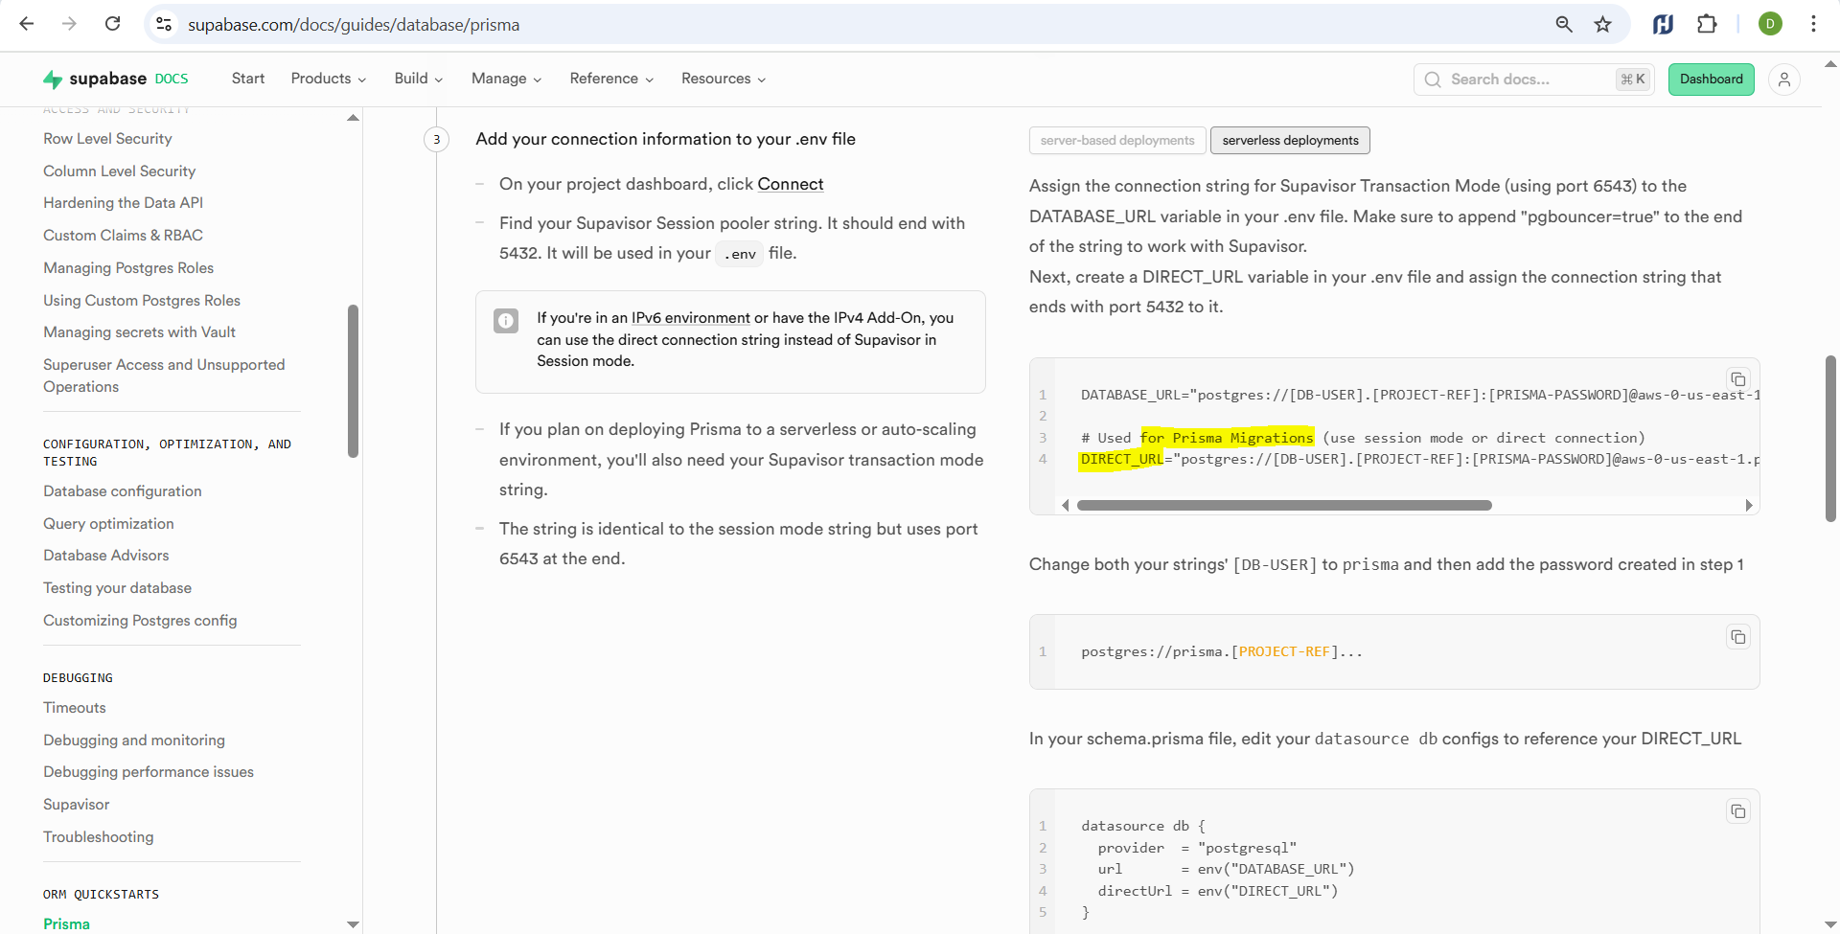This screenshot has width=1840, height=934.
Task: Open the Start nav item
Action: tap(248, 79)
